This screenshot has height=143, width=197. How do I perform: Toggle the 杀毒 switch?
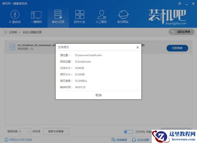pyautogui.click(x=128, y=132)
